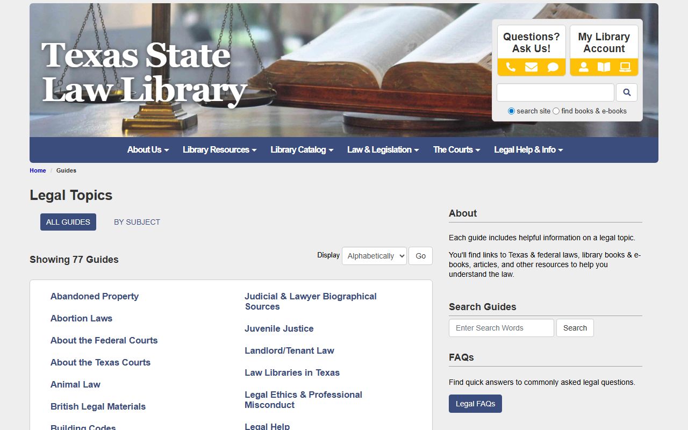Open the Law & Legislation dropdown

[383, 150]
